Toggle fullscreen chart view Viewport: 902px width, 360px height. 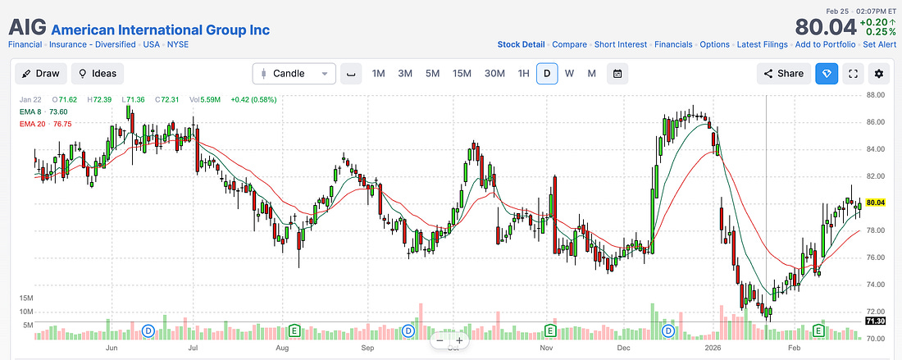click(x=854, y=74)
